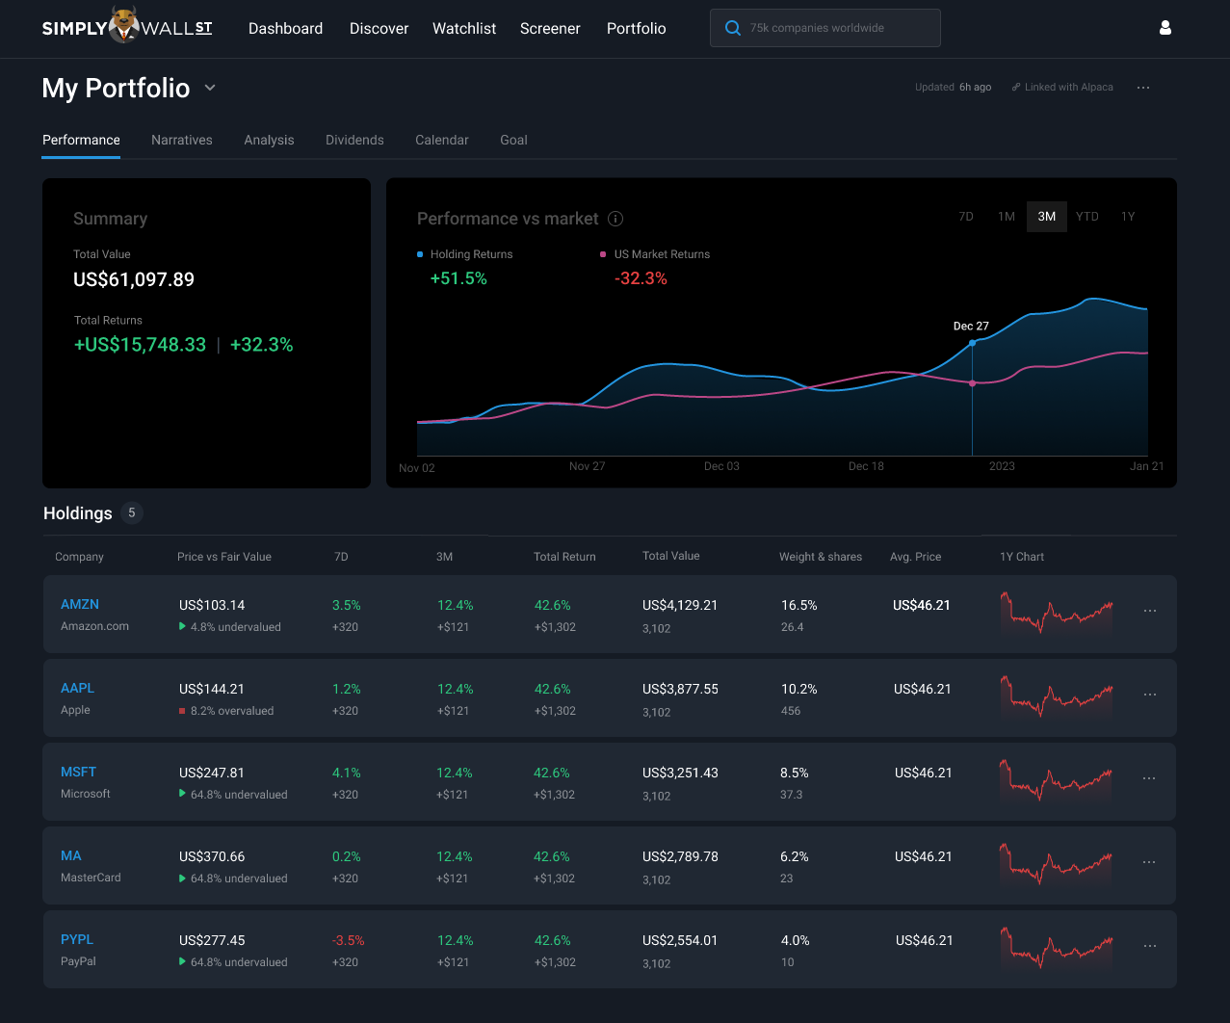Sort by Weight & shares column header
The height and width of the screenshot is (1023, 1230).
821,557
